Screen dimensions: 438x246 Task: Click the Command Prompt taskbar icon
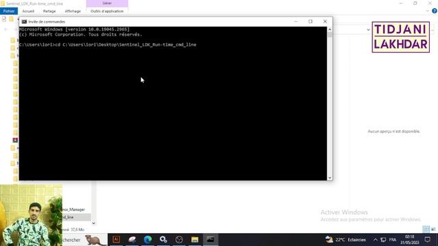(x=210, y=240)
